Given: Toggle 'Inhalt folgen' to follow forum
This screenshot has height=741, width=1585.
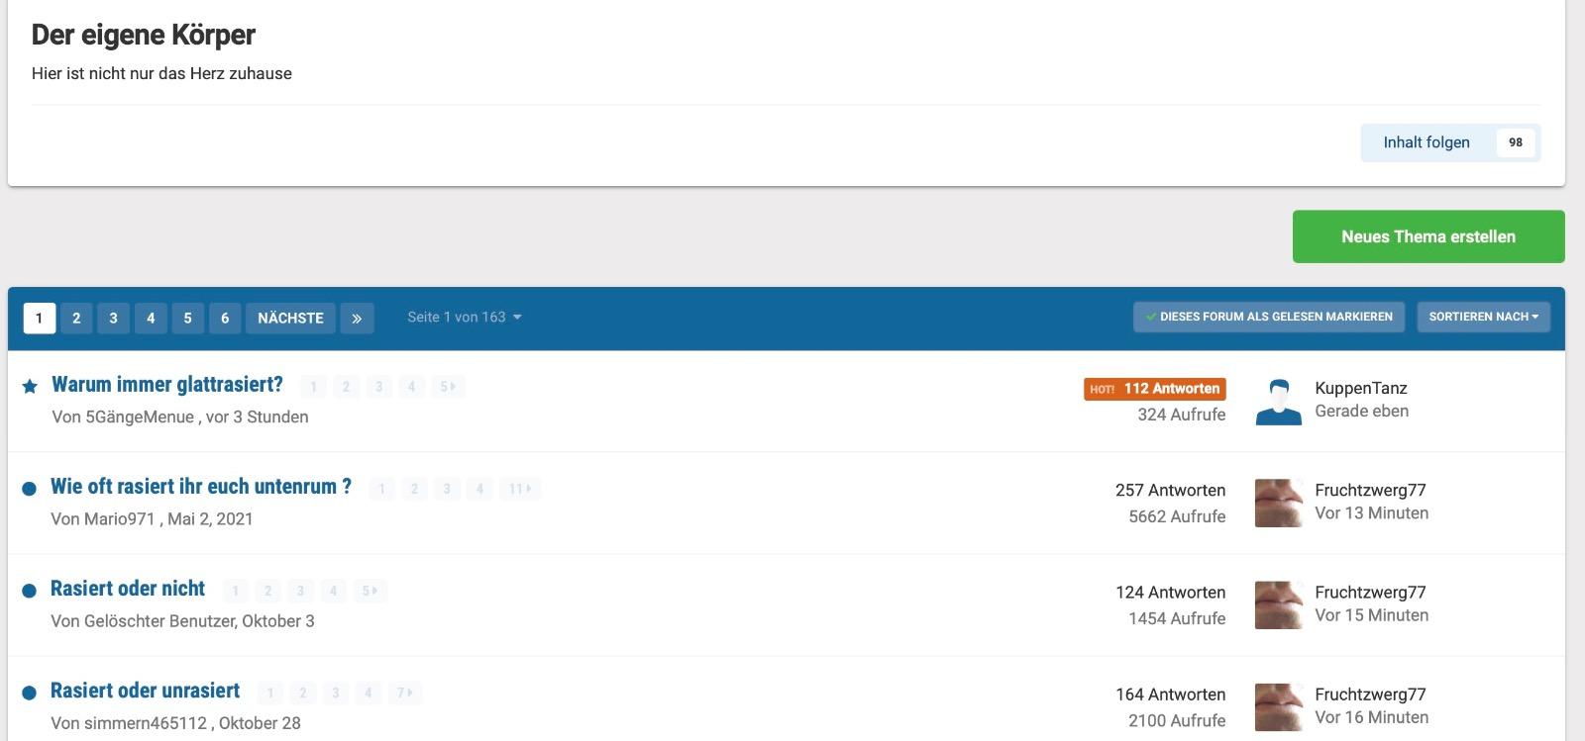Looking at the screenshot, I should [x=1426, y=142].
